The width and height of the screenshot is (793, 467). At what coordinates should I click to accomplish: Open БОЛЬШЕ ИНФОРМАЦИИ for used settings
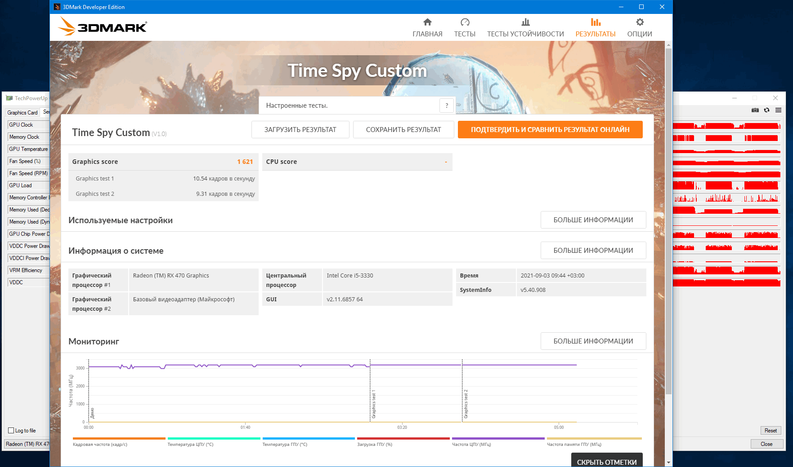tap(593, 220)
